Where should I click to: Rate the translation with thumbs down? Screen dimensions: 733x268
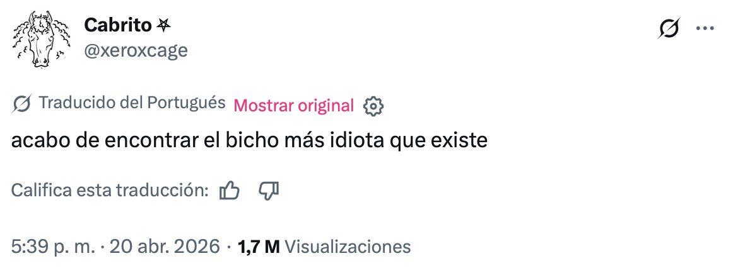[x=269, y=190]
